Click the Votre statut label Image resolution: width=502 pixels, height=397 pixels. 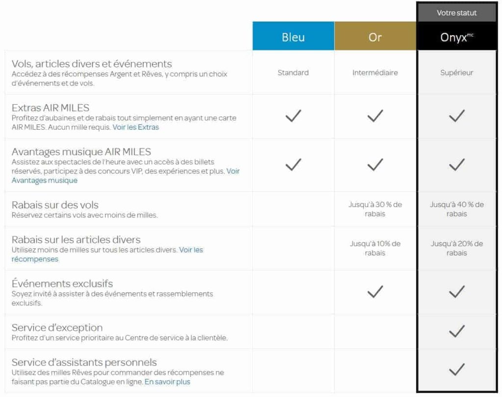pyautogui.click(x=456, y=13)
